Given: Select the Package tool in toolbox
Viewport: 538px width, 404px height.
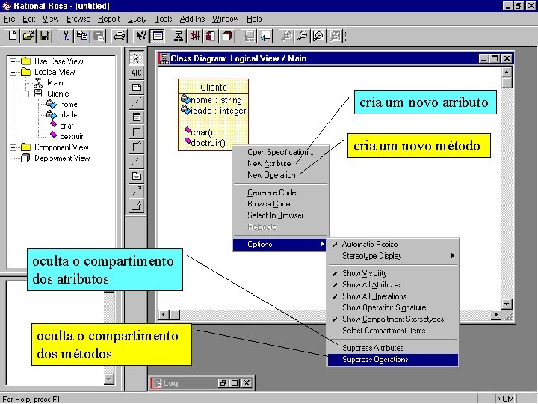Looking at the screenshot, I should [136, 176].
